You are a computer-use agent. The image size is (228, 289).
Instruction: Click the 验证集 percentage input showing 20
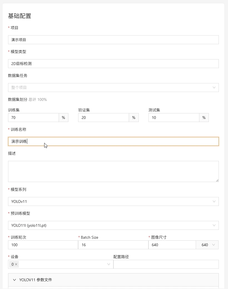pos(103,118)
